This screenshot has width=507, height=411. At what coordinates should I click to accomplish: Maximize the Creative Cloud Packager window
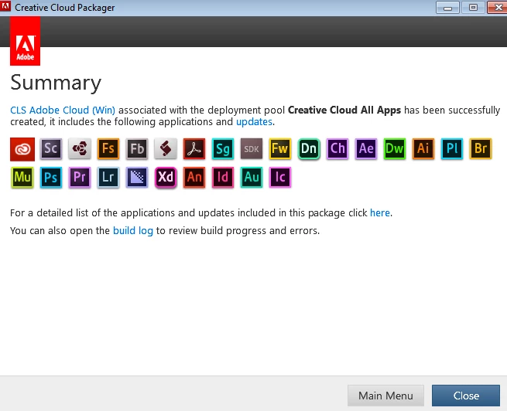pos(473,8)
